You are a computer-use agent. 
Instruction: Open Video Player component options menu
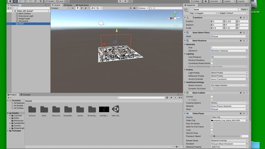coord(247,113)
